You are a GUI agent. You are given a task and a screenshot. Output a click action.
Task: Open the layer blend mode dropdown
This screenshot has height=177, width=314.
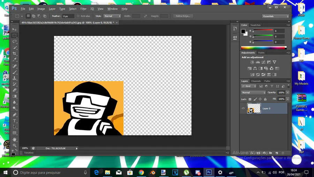253,92
